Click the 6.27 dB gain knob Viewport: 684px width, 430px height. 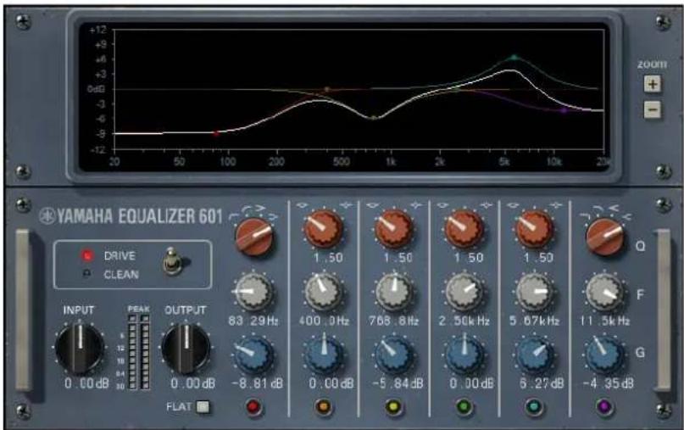tap(534, 355)
